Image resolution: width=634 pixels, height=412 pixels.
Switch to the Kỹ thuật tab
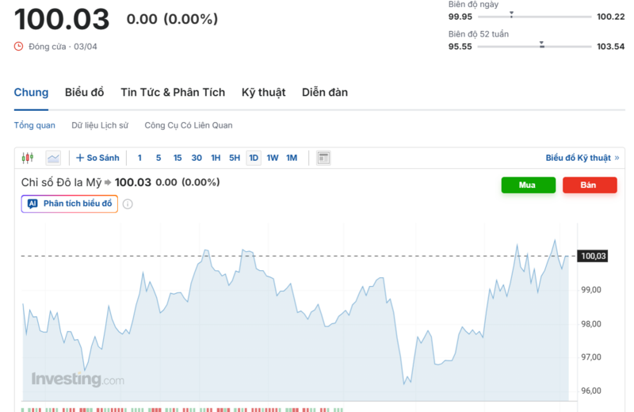[x=263, y=93]
